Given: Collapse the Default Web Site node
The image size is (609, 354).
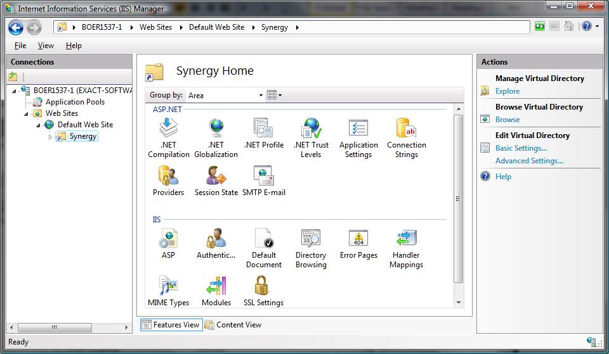Looking at the screenshot, I should click(39, 125).
